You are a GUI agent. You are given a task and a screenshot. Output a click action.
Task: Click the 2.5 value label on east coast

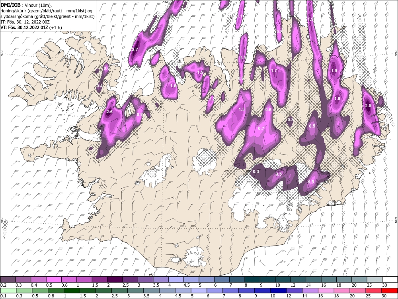[x=368, y=106]
